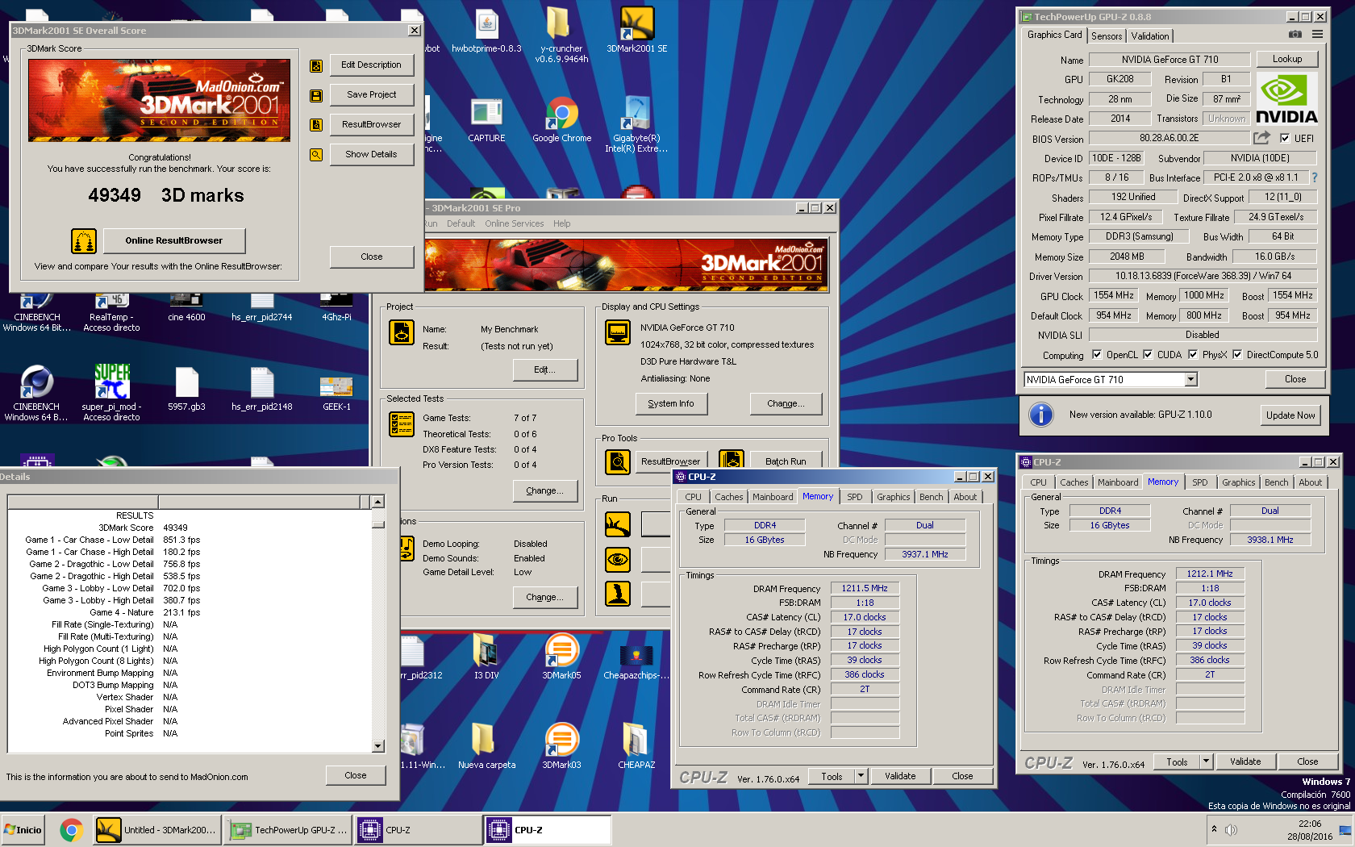Toggle the DirectCompute 5.0 checkbox
This screenshot has width=1355, height=847.
click(x=1237, y=354)
